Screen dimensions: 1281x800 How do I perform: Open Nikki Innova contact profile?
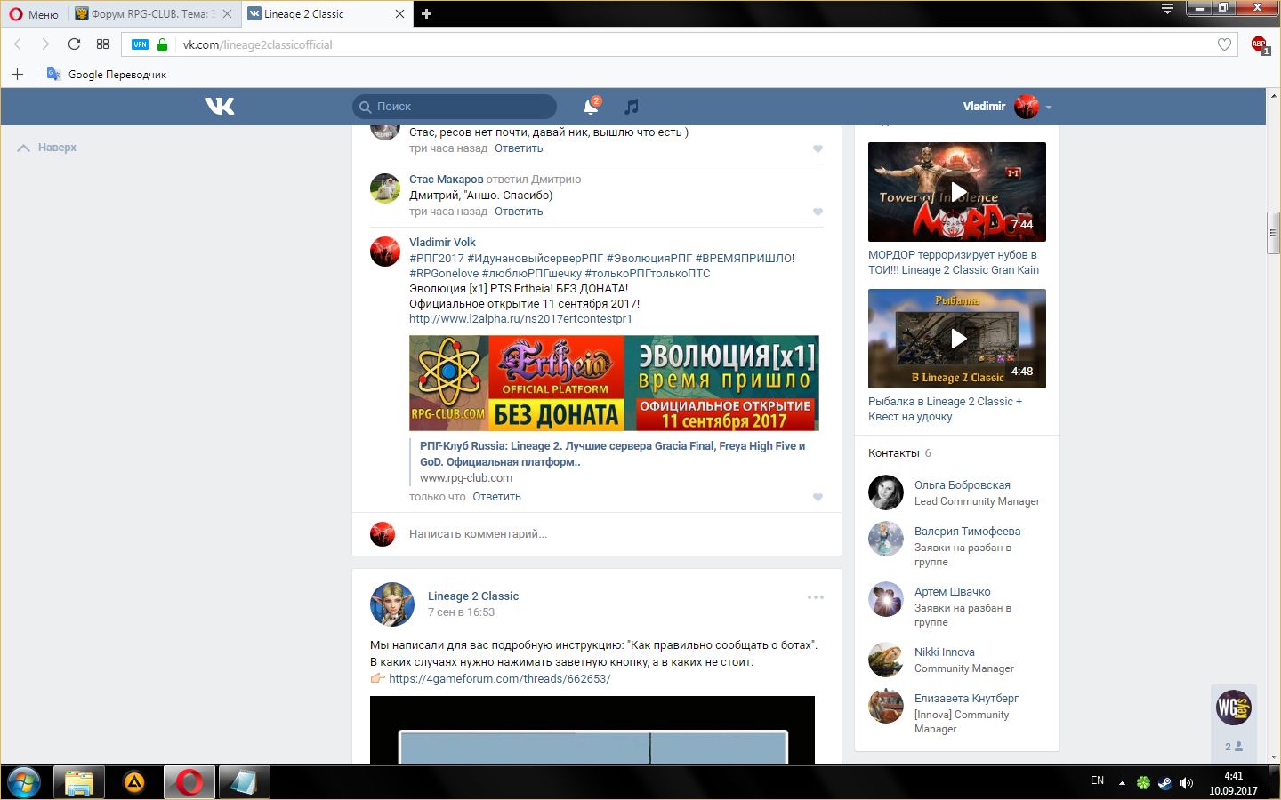pos(945,652)
